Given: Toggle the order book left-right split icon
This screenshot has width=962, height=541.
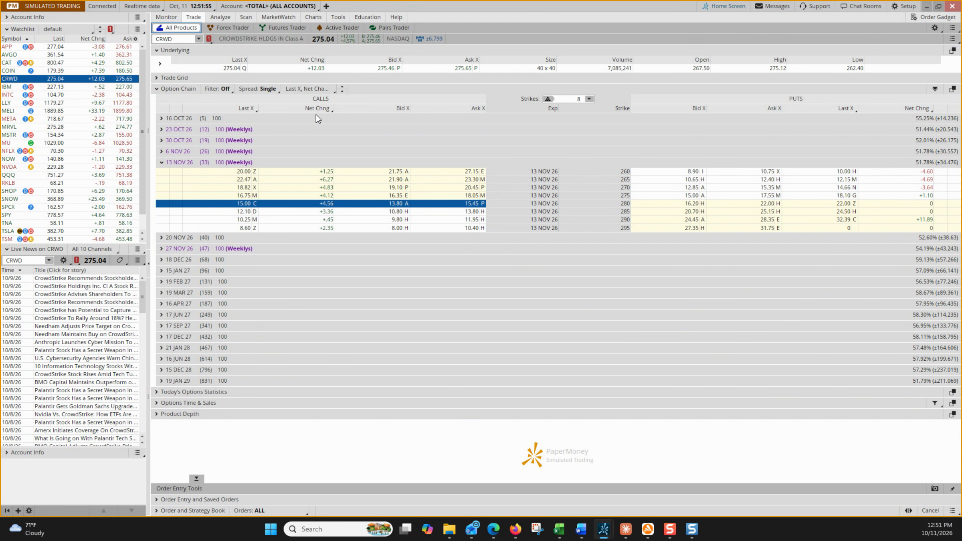Looking at the screenshot, I should tap(908, 511).
